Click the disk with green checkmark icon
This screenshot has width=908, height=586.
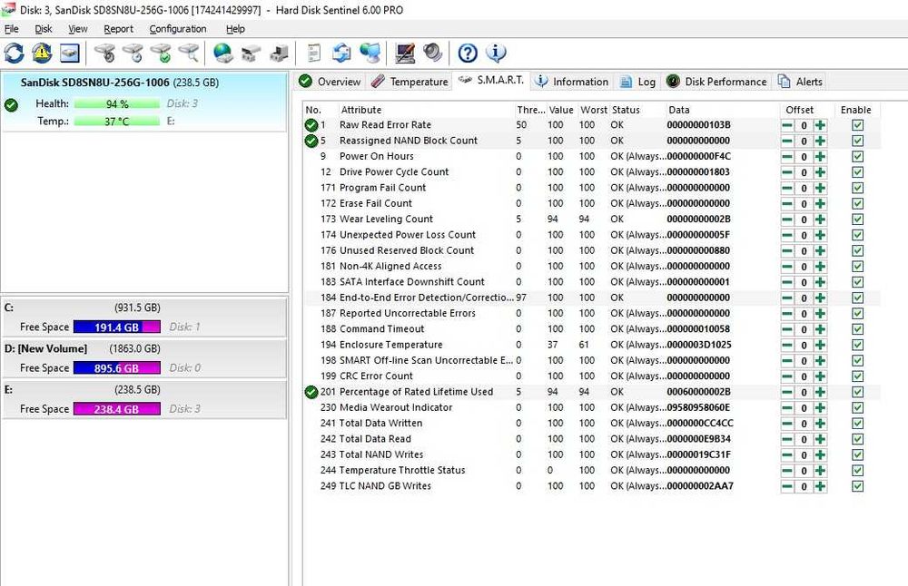pyautogui.click(x=161, y=54)
